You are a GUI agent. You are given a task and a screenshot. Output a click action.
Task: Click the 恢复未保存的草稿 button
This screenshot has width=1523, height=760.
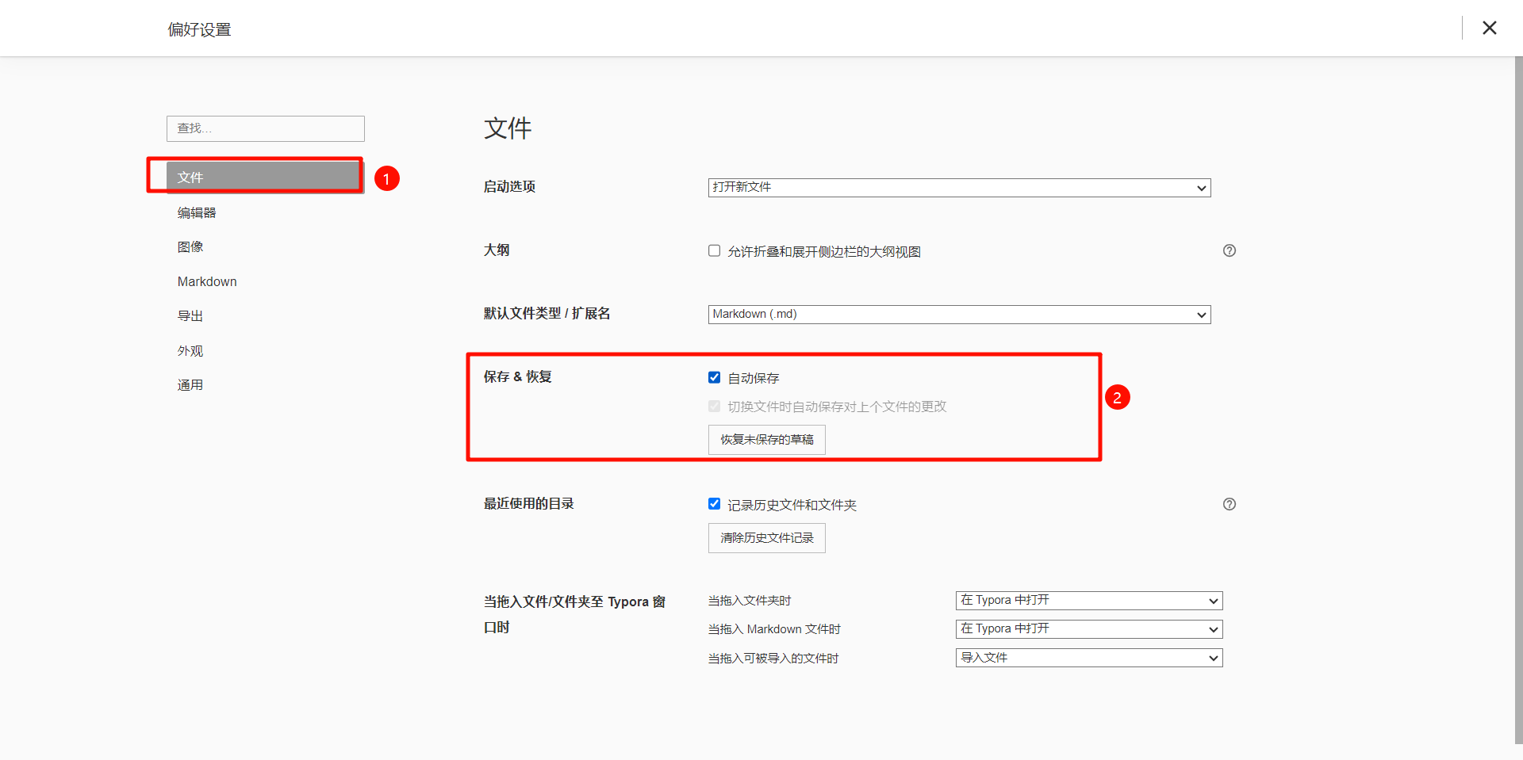[x=766, y=440]
